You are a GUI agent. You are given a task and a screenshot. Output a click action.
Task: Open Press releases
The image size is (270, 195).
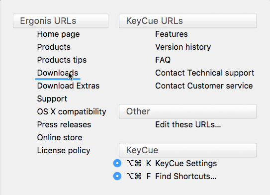(x=64, y=124)
